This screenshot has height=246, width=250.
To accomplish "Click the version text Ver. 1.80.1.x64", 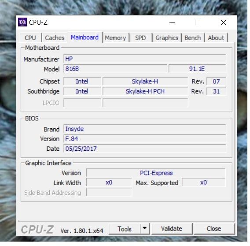I will pos(82,231).
